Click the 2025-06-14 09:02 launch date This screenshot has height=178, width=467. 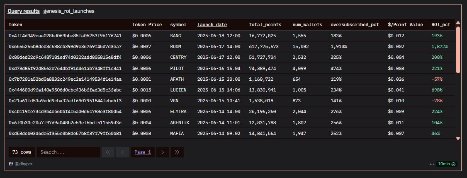pos(219,133)
